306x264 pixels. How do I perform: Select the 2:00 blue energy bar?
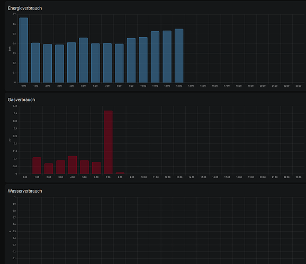click(48, 63)
